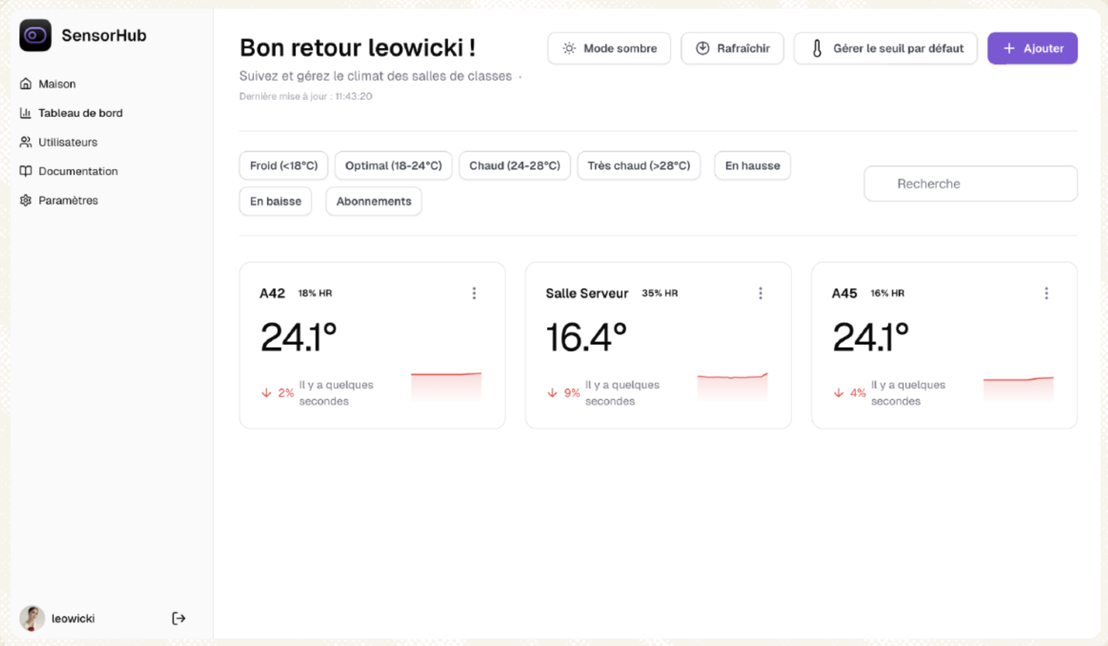Click the leowicki profile avatar
The height and width of the screenshot is (646, 1108).
point(32,618)
